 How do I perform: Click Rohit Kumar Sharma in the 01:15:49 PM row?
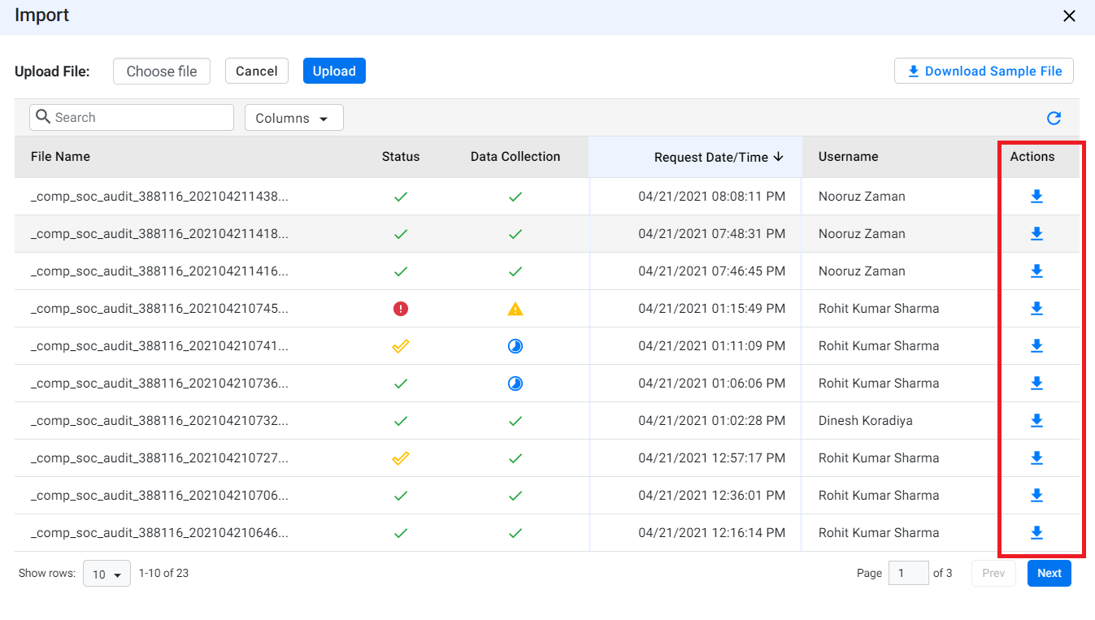click(x=879, y=309)
